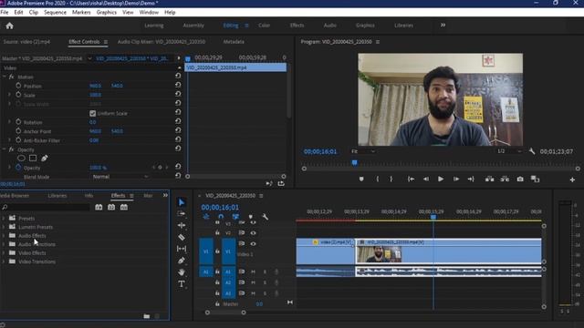Screen dimensions: 584x328
Task: Open the Fit zoom level dropdown
Action: pyautogui.click(x=363, y=151)
